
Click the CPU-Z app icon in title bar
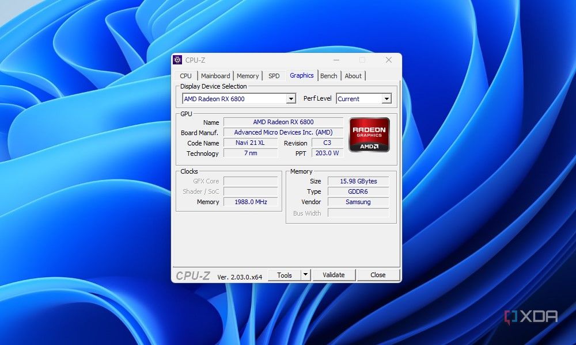(x=177, y=60)
